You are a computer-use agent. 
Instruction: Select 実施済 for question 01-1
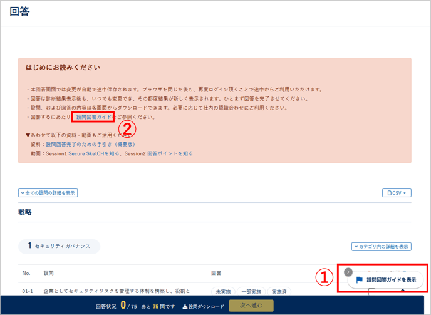(x=278, y=292)
